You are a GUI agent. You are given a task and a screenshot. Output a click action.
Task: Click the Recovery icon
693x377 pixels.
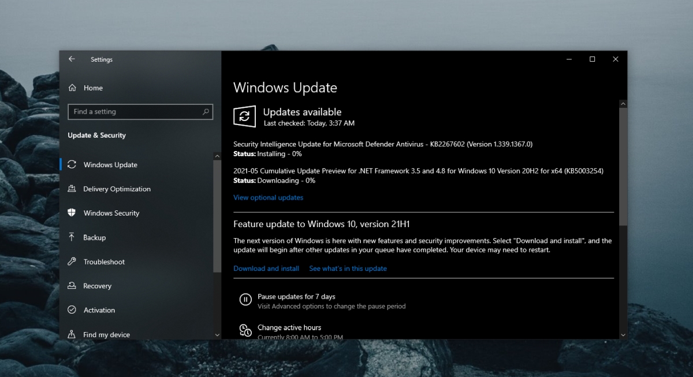point(72,285)
